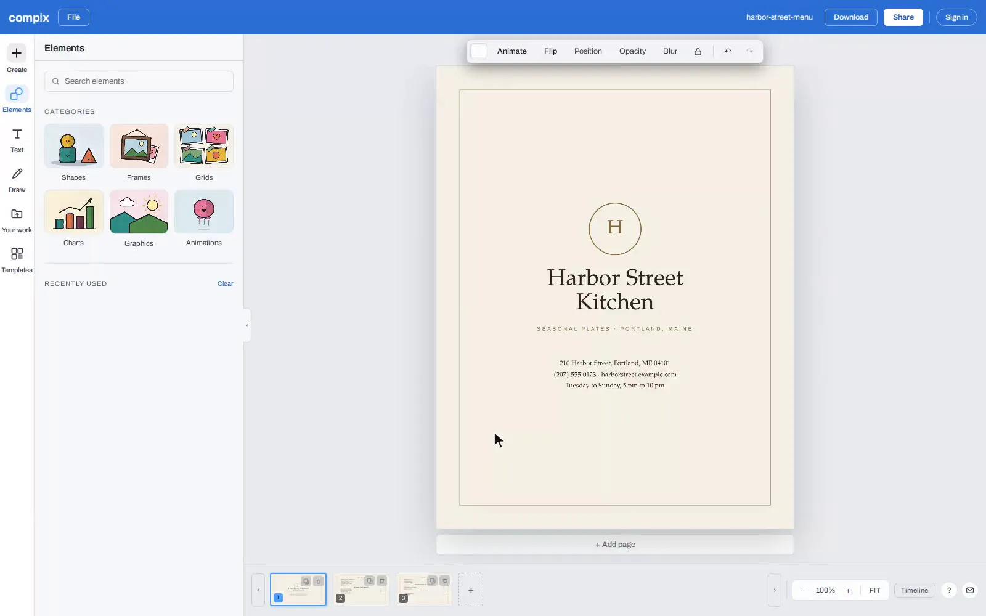Screen dimensions: 986x616
Task: Select the page 2 thumbnail
Action: pyautogui.click(x=361, y=590)
